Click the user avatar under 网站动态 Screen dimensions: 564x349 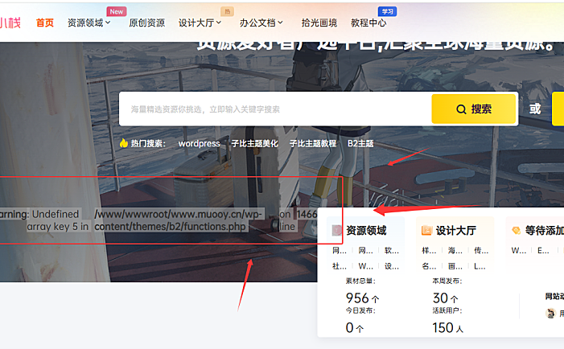(550, 314)
